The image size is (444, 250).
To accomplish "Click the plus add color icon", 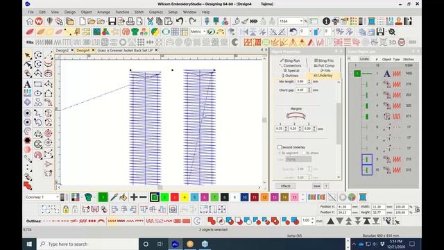I will 134,197.
